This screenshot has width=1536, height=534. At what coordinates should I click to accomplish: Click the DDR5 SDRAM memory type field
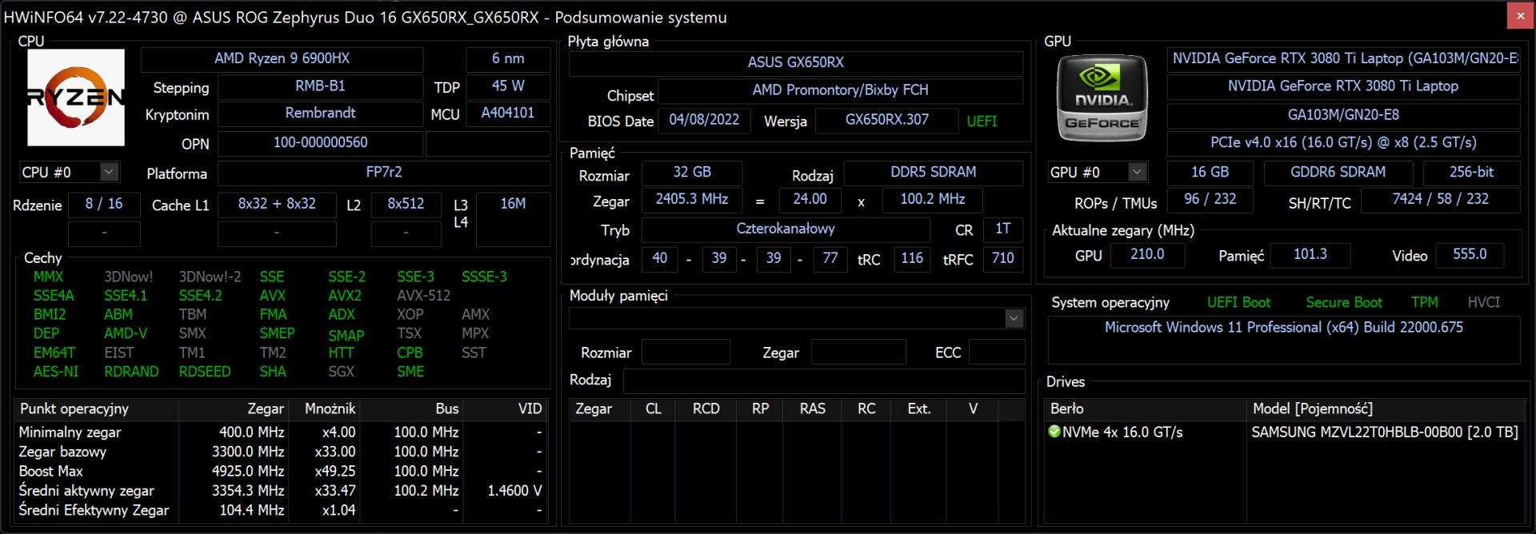[934, 173]
